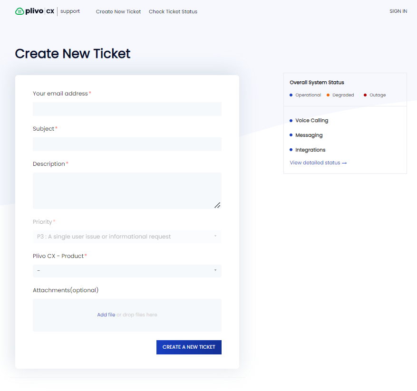
Task: Click the Integrations status indicator dot
Action: (291, 150)
